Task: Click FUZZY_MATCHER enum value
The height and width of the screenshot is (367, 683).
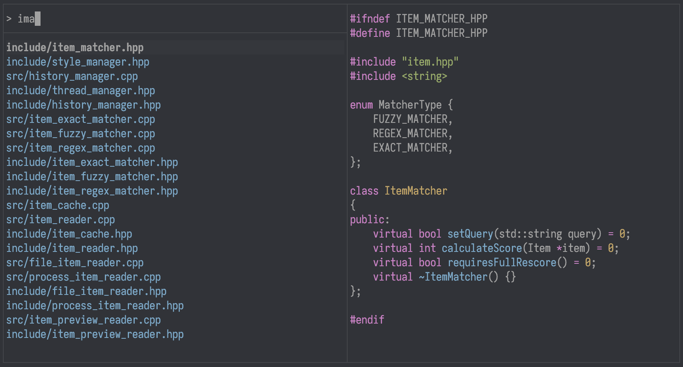Action: pos(413,119)
